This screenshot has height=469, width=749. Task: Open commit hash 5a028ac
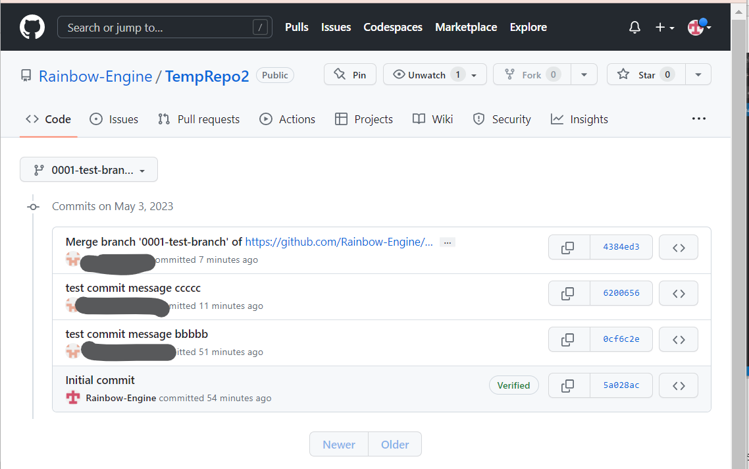(621, 385)
